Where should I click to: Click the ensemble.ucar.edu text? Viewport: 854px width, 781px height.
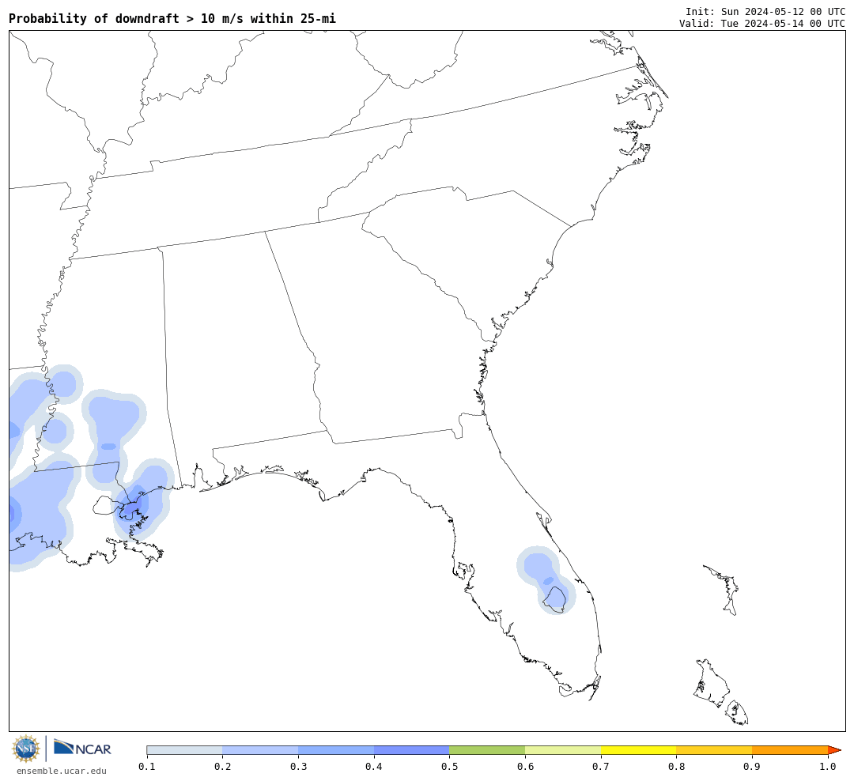pyautogui.click(x=62, y=771)
